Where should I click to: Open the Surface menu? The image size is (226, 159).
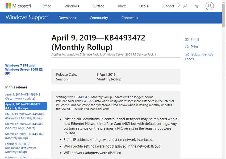pos(98,6)
